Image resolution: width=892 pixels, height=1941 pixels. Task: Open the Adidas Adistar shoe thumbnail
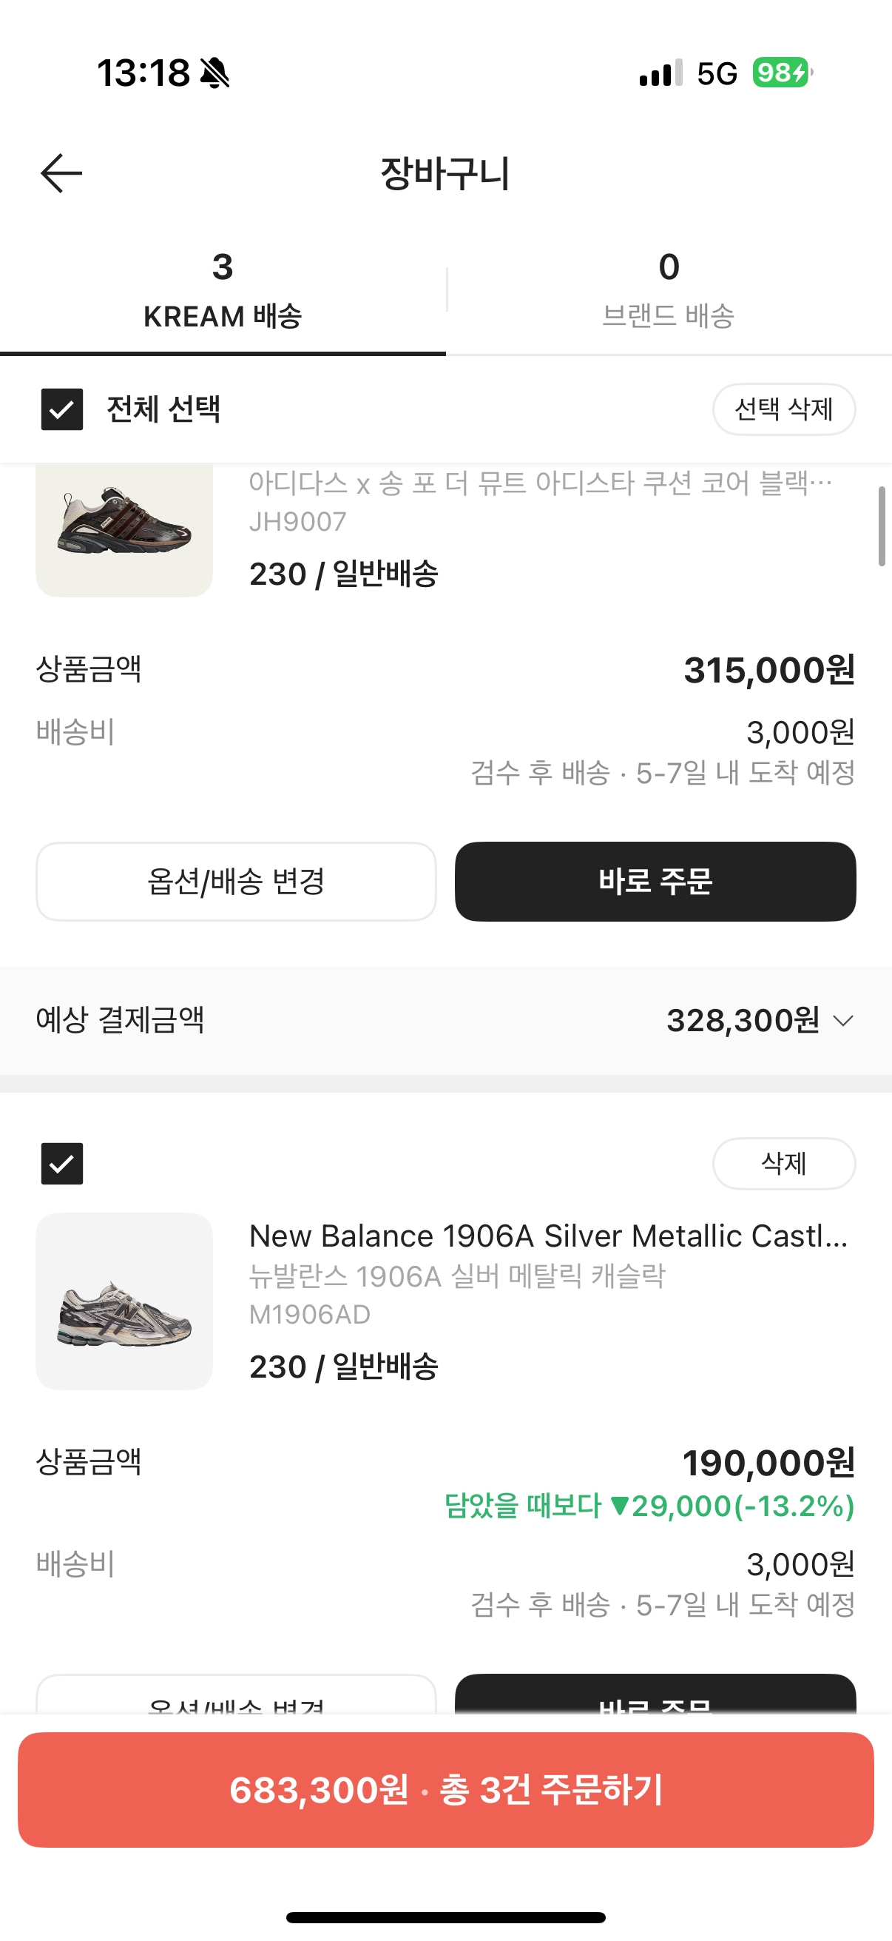click(124, 530)
